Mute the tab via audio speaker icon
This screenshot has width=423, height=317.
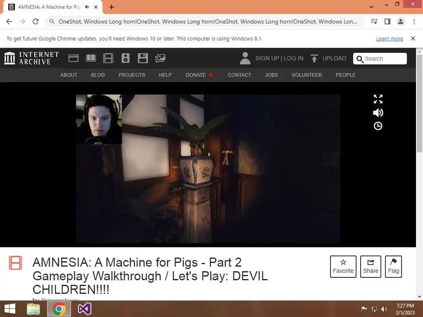(x=87, y=7)
